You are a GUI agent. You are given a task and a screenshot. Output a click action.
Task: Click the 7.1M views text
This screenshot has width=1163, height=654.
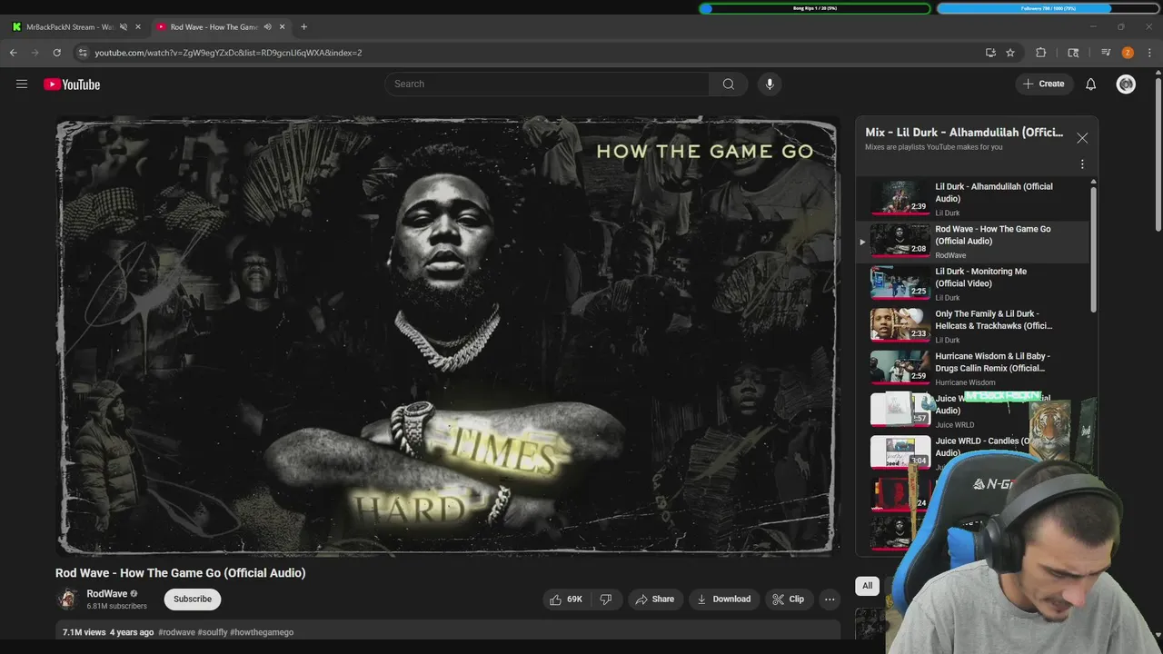[84, 632]
